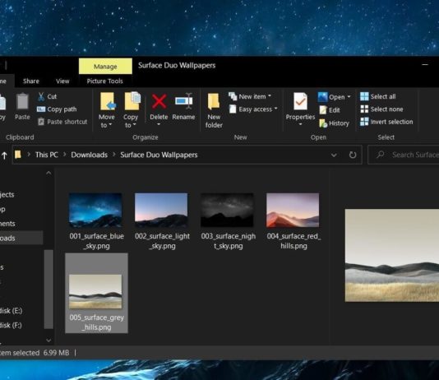This screenshot has height=380, width=439.
Task: Expand the Properties dropdown arrow
Action: click(300, 124)
